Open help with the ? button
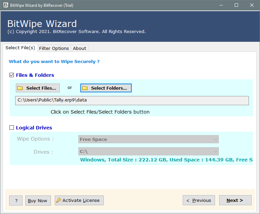The width and height of the screenshot is (260, 214). [16, 201]
